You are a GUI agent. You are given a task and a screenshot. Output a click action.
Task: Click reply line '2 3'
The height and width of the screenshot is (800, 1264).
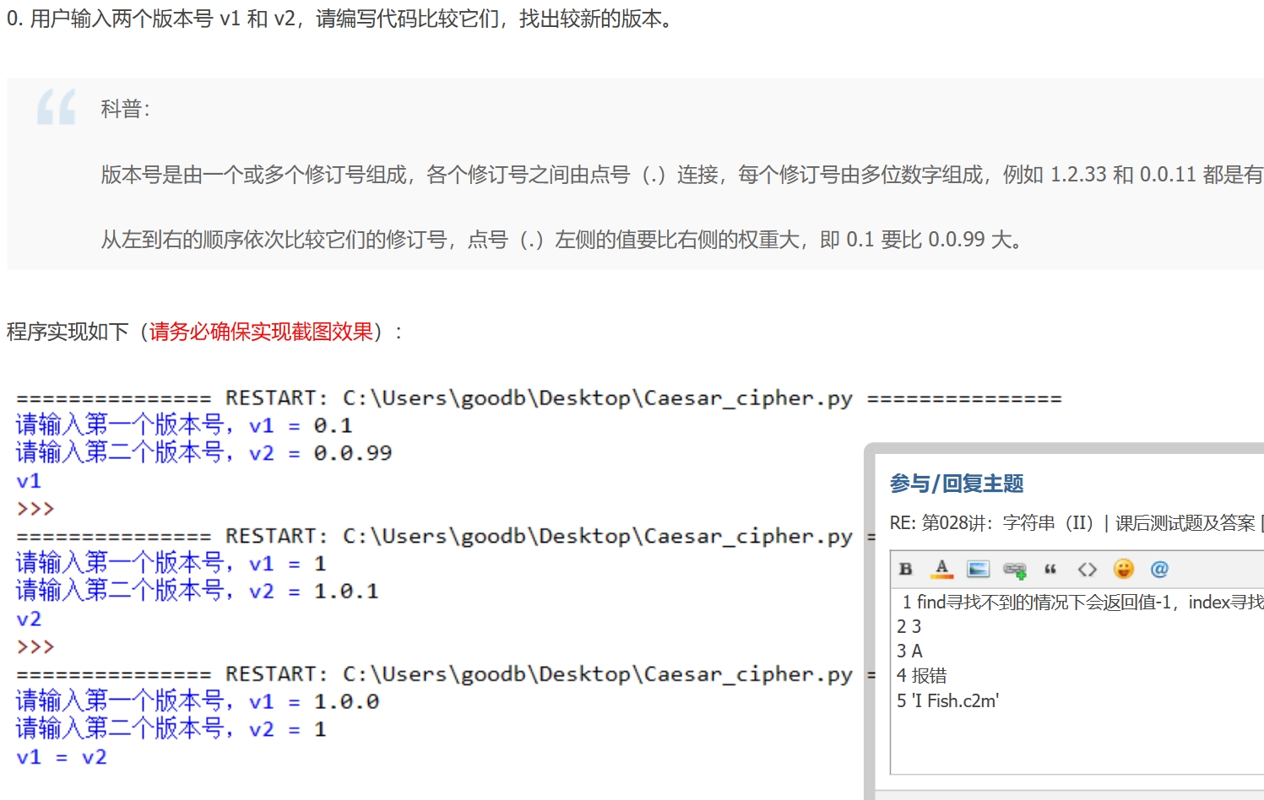[909, 626]
